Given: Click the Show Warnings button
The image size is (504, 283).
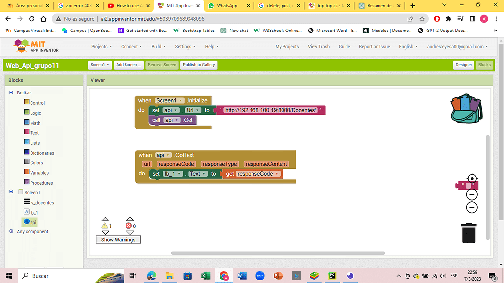Looking at the screenshot, I should [x=118, y=240].
